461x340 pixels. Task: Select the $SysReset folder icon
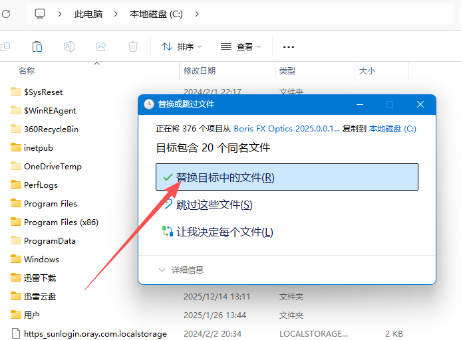[x=16, y=92]
